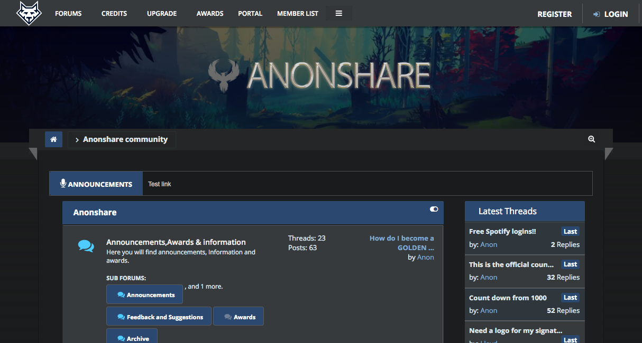Click Anon under the last post
This screenshot has height=343, width=642.
(426, 257)
